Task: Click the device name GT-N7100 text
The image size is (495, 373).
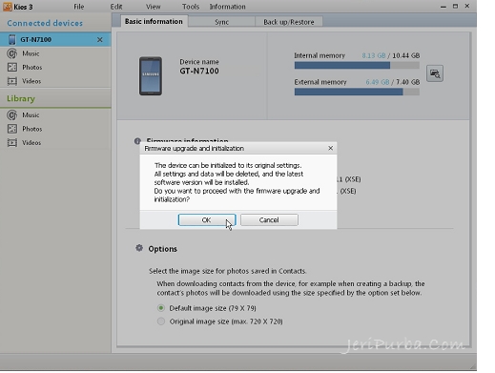Action: tap(199, 71)
